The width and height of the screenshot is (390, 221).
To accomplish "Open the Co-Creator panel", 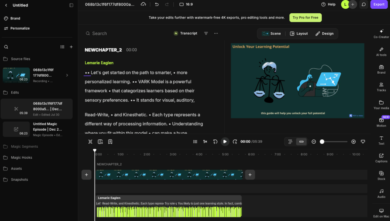I will [381, 34].
